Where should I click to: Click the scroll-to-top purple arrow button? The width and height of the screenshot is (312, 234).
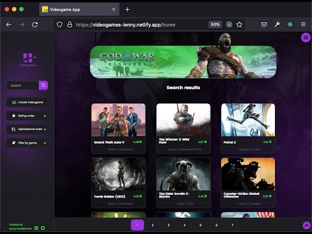point(307,226)
